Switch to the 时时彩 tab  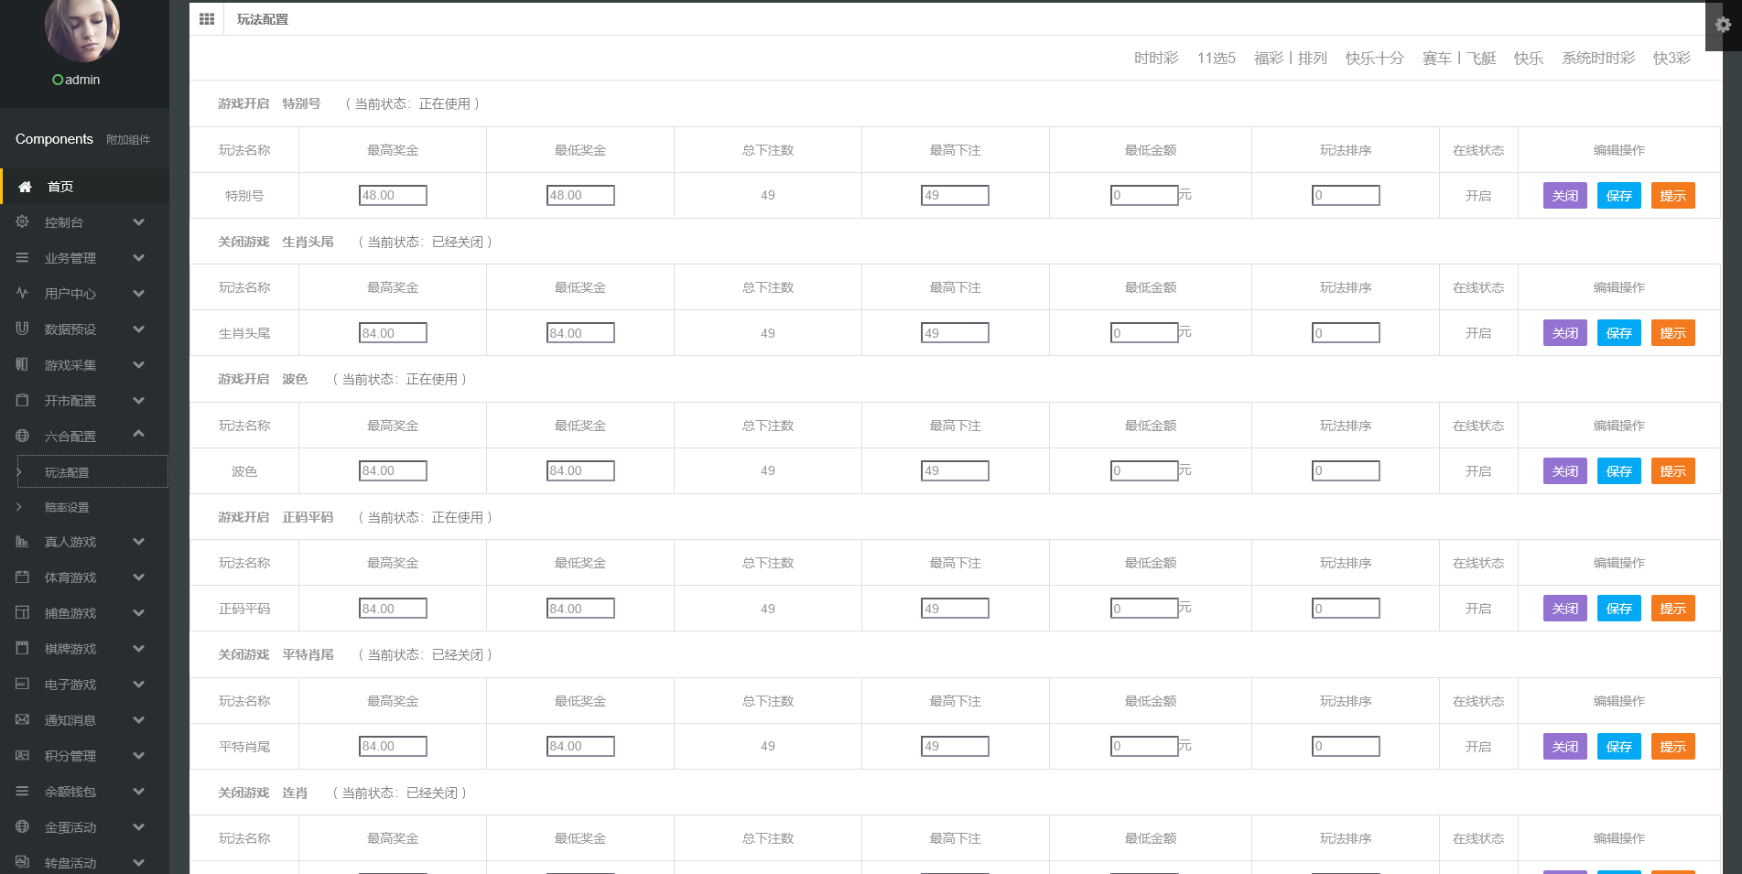(1156, 59)
